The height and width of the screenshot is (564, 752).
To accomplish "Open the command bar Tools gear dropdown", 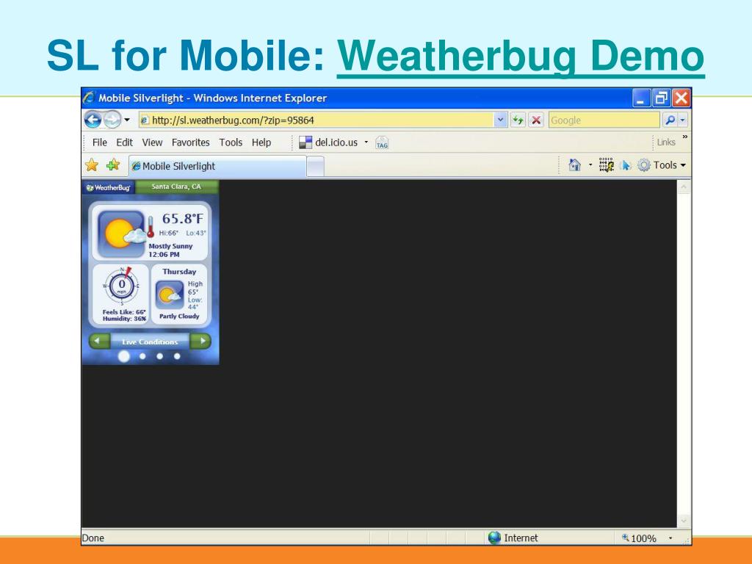I will coord(662,165).
